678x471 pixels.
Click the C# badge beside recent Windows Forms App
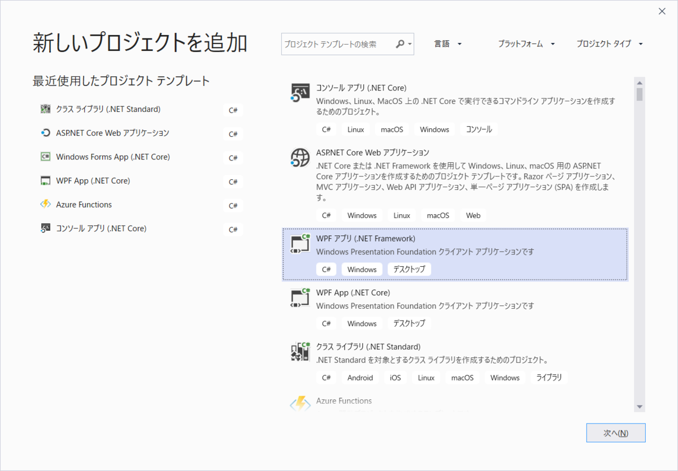233,158
